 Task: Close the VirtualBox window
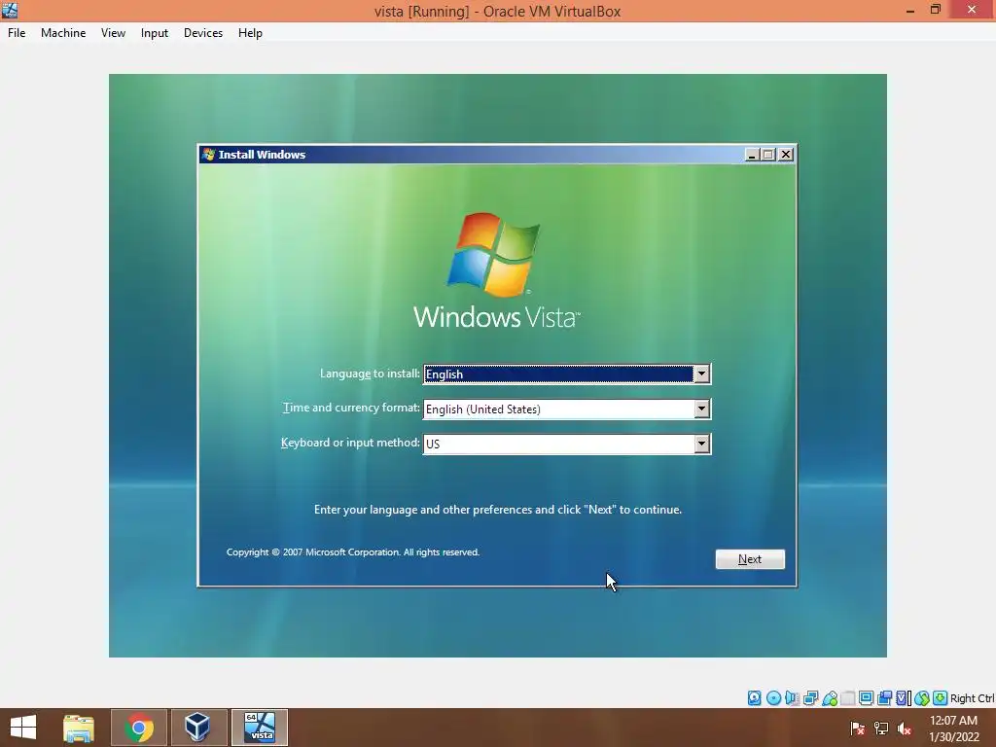972,10
